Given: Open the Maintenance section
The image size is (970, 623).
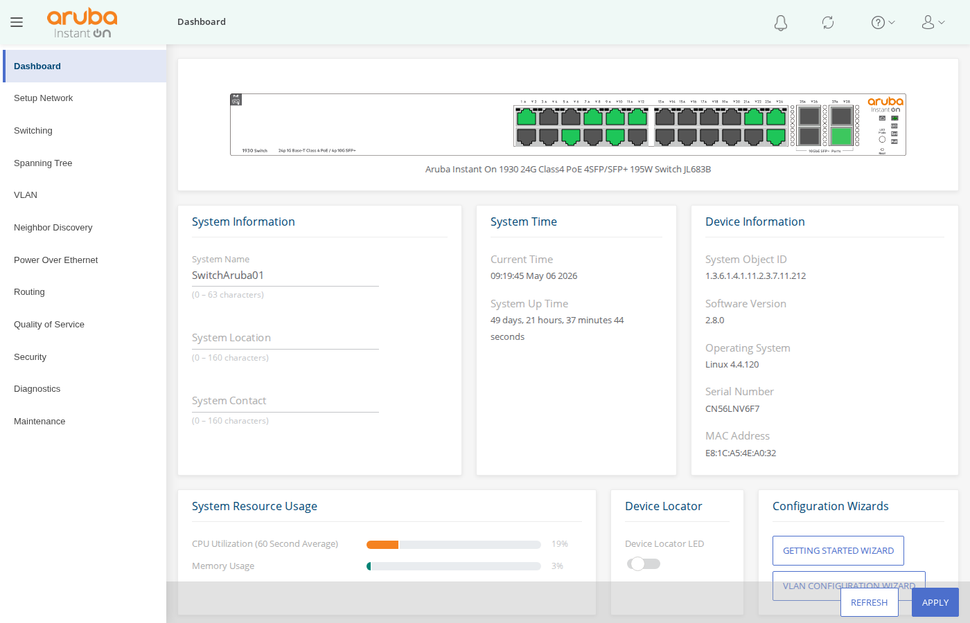Looking at the screenshot, I should [85, 422].
